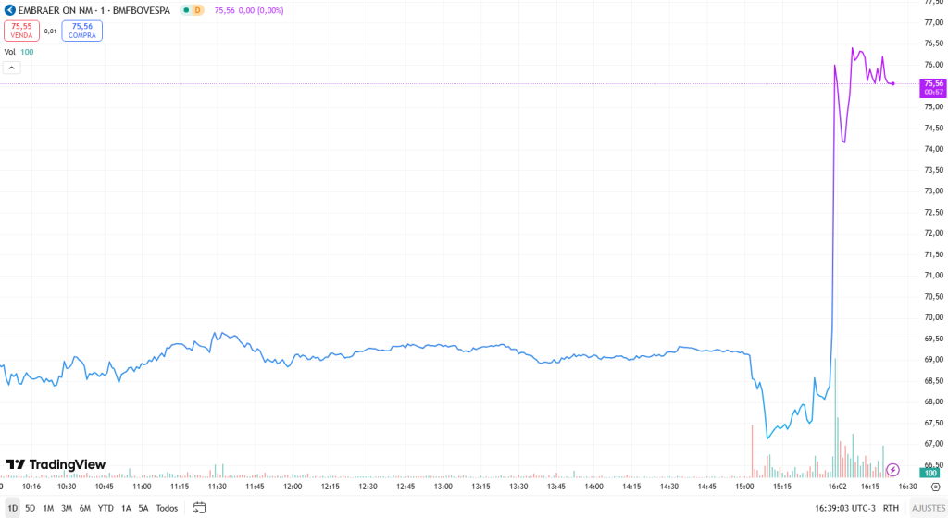Click the 16:02 label on the time axis
The height and width of the screenshot is (518, 948).
click(x=837, y=487)
